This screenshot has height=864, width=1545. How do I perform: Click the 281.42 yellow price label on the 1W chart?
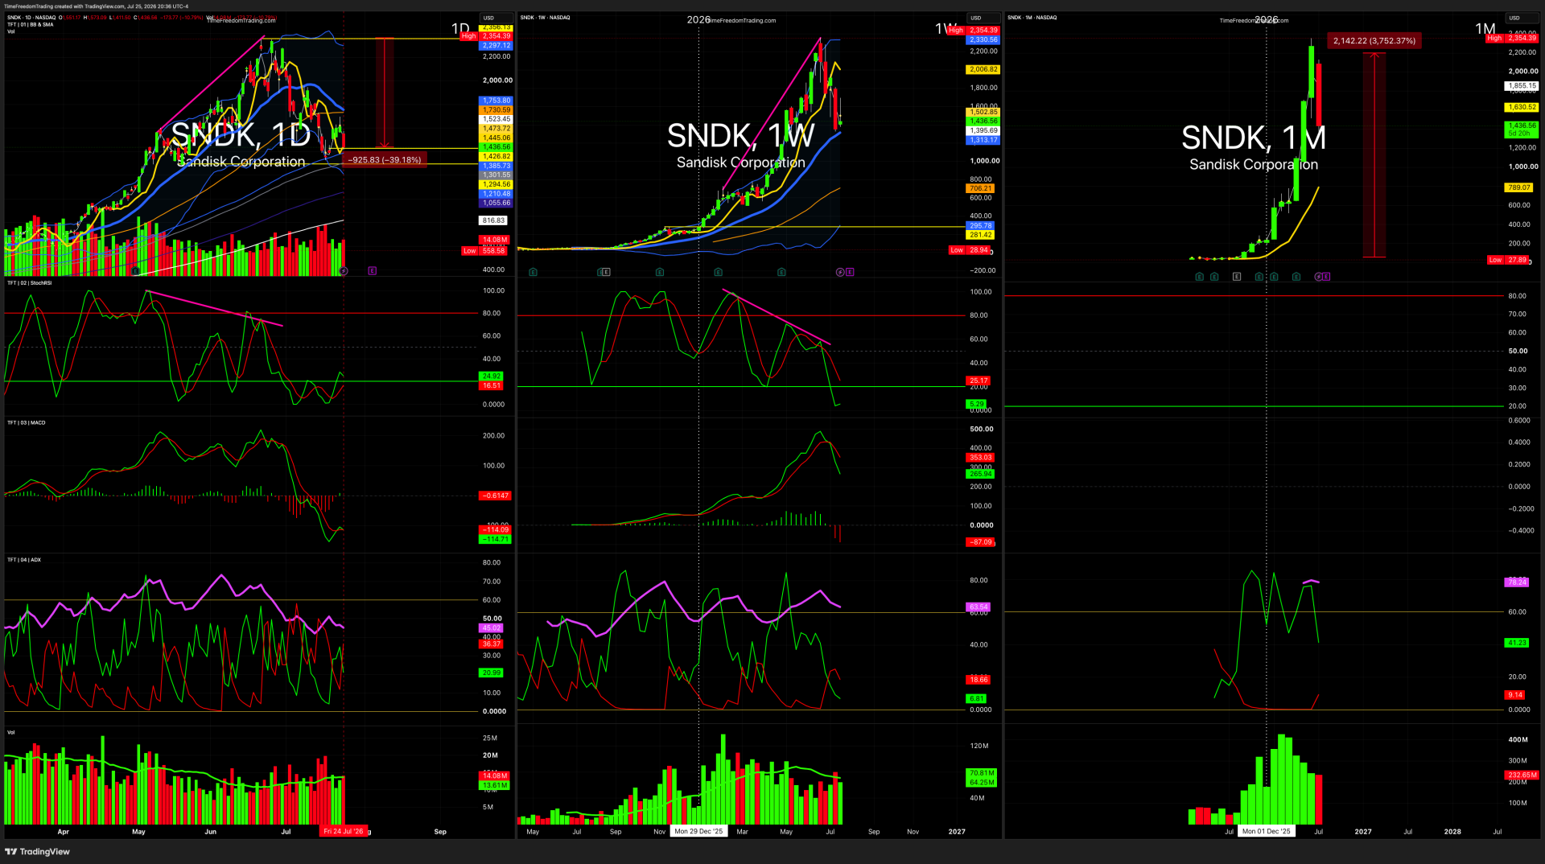pos(981,235)
